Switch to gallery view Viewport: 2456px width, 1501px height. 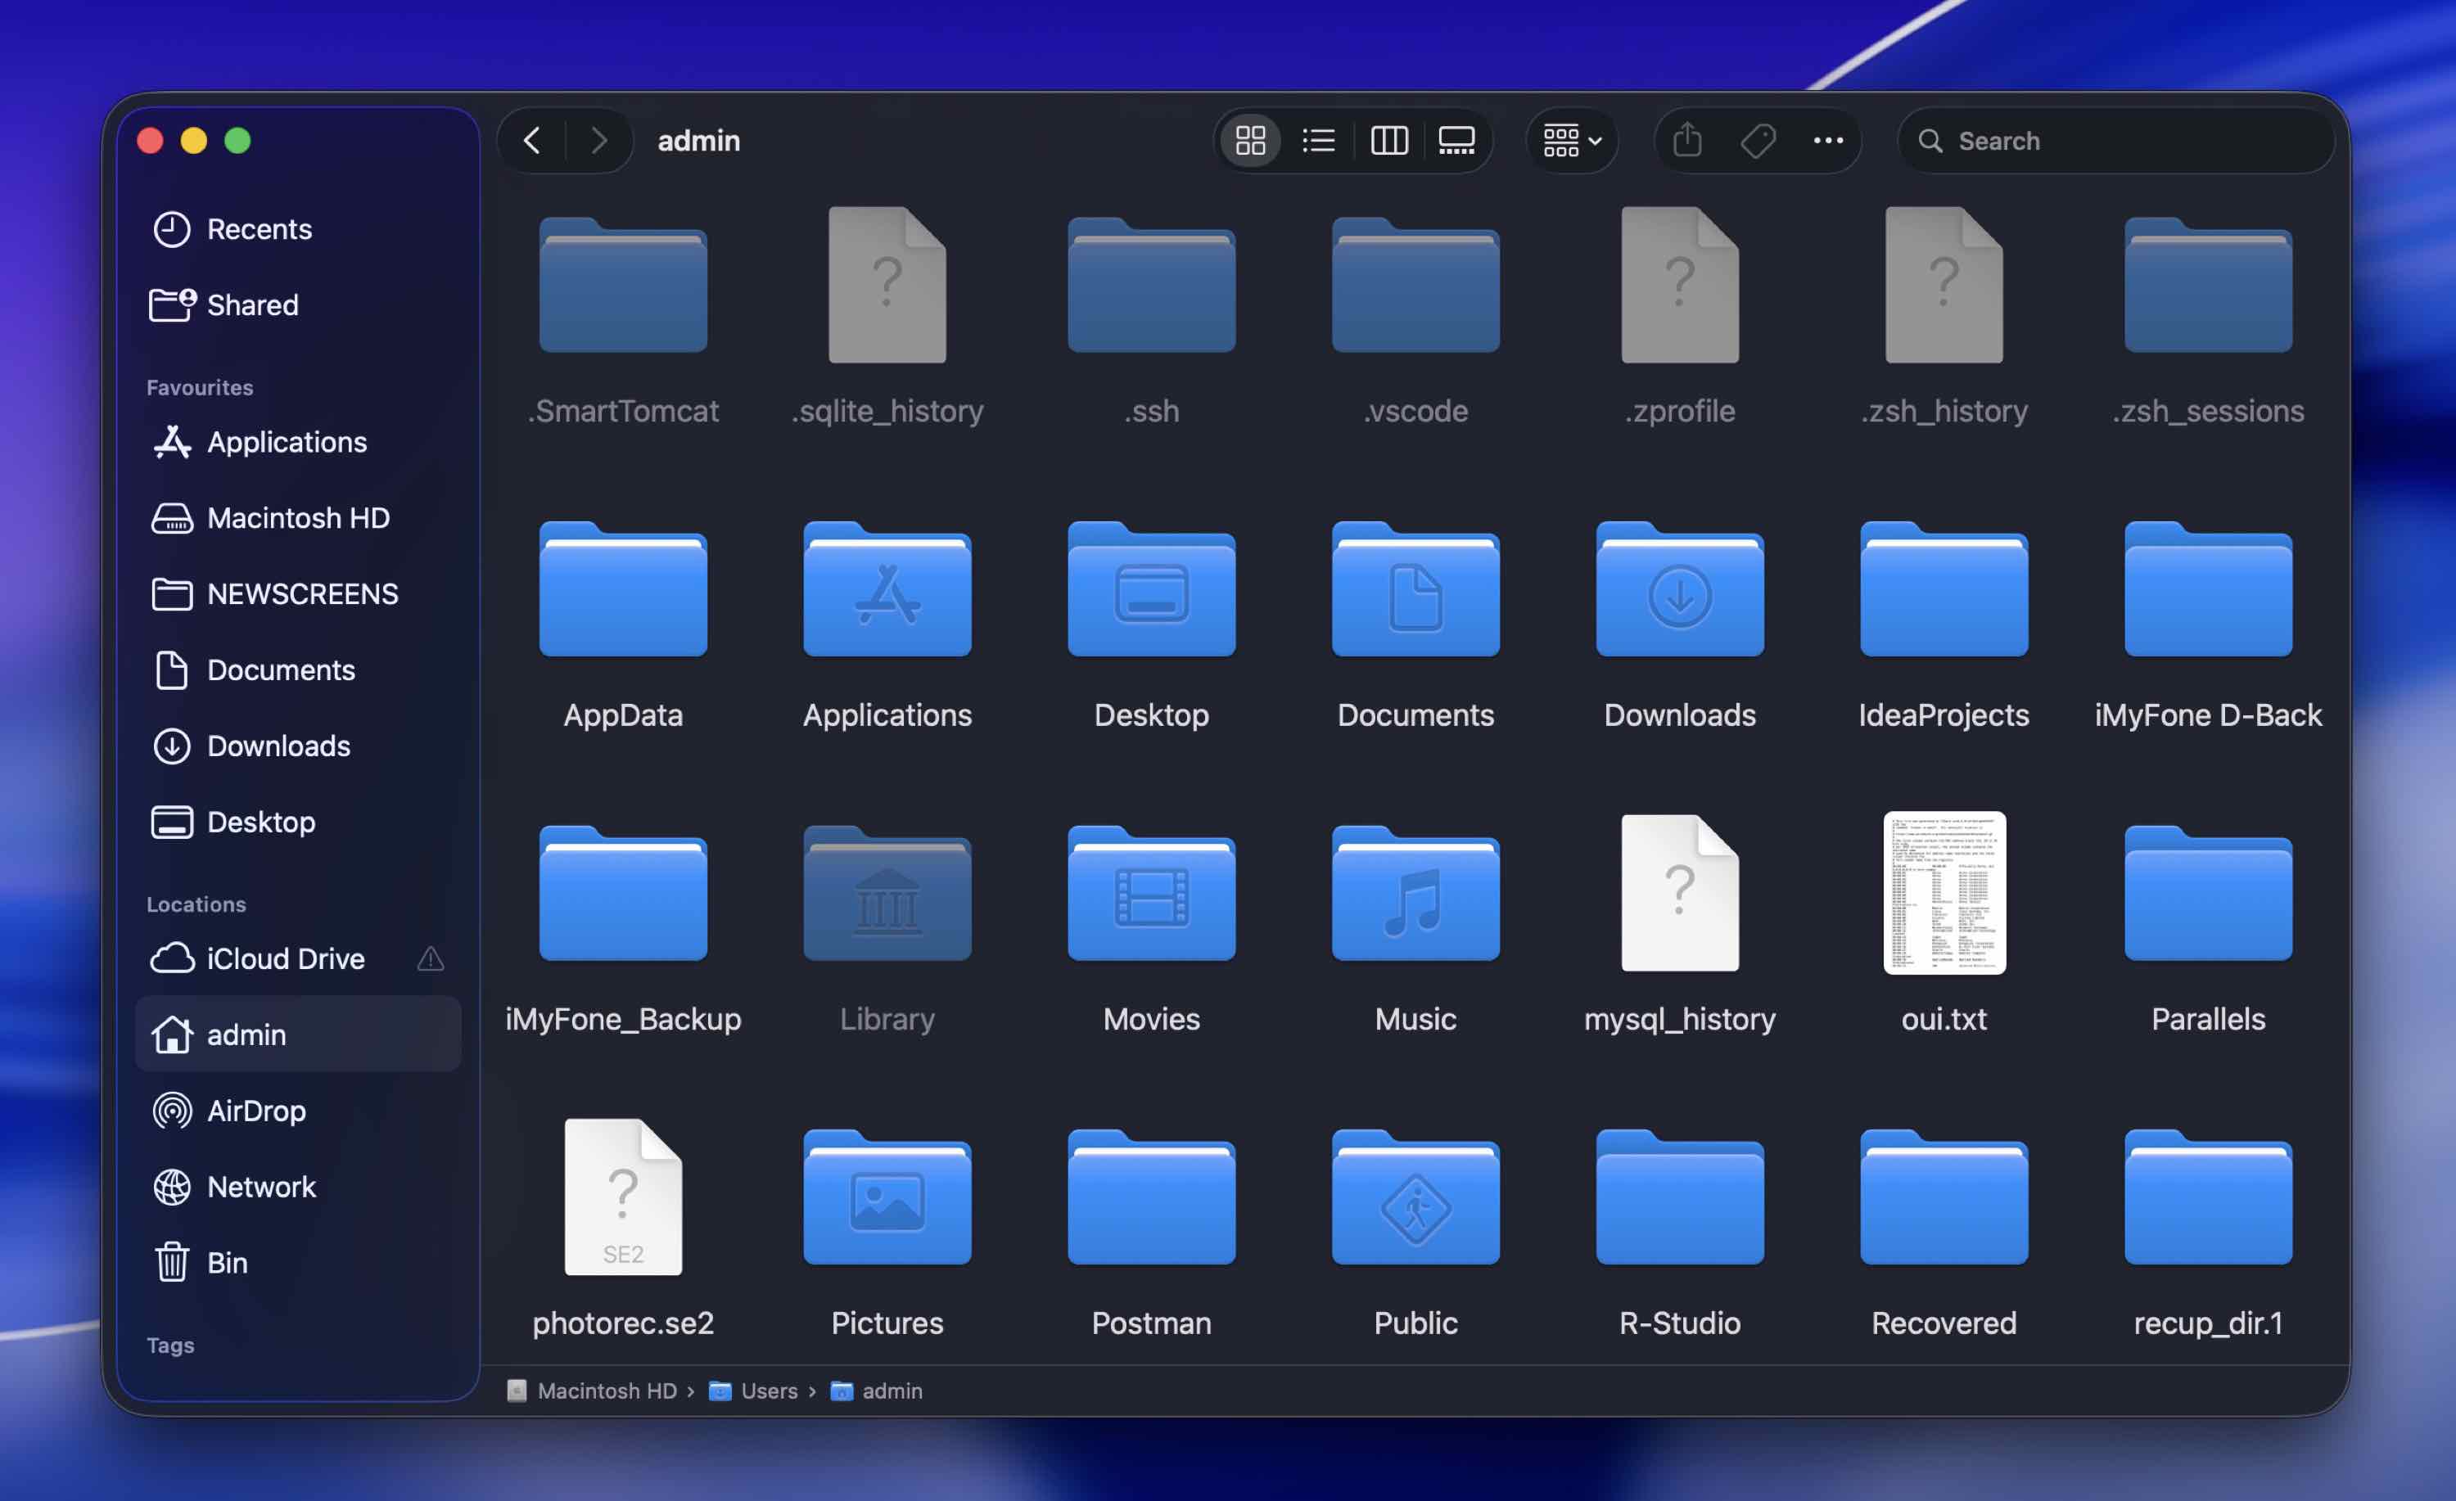1456,141
